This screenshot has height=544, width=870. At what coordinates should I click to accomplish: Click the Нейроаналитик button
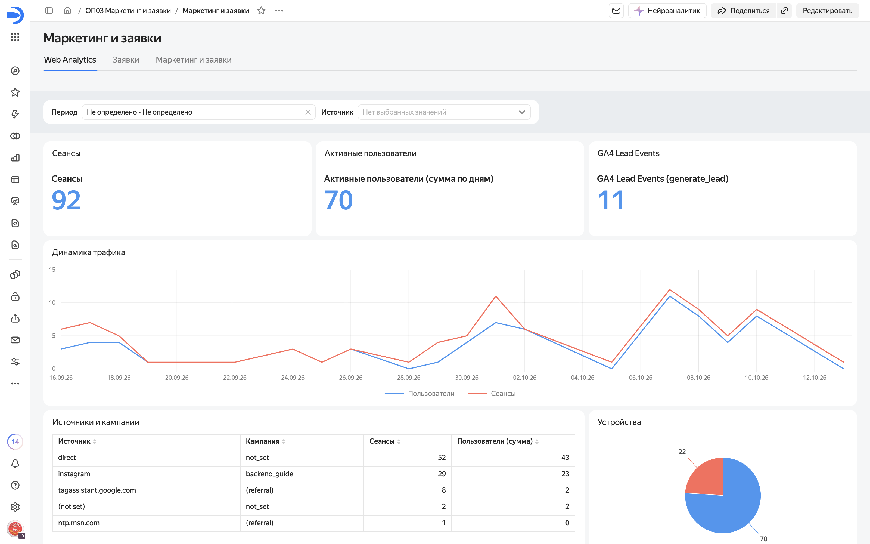pos(667,11)
